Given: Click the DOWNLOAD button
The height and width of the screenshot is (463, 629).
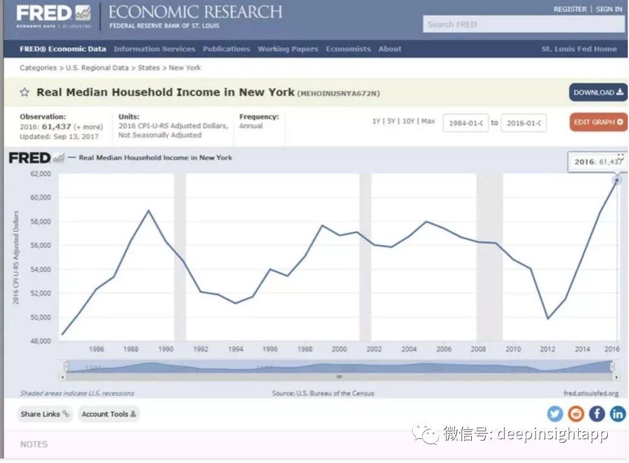Looking at the screenshot, I should (598, 93).
